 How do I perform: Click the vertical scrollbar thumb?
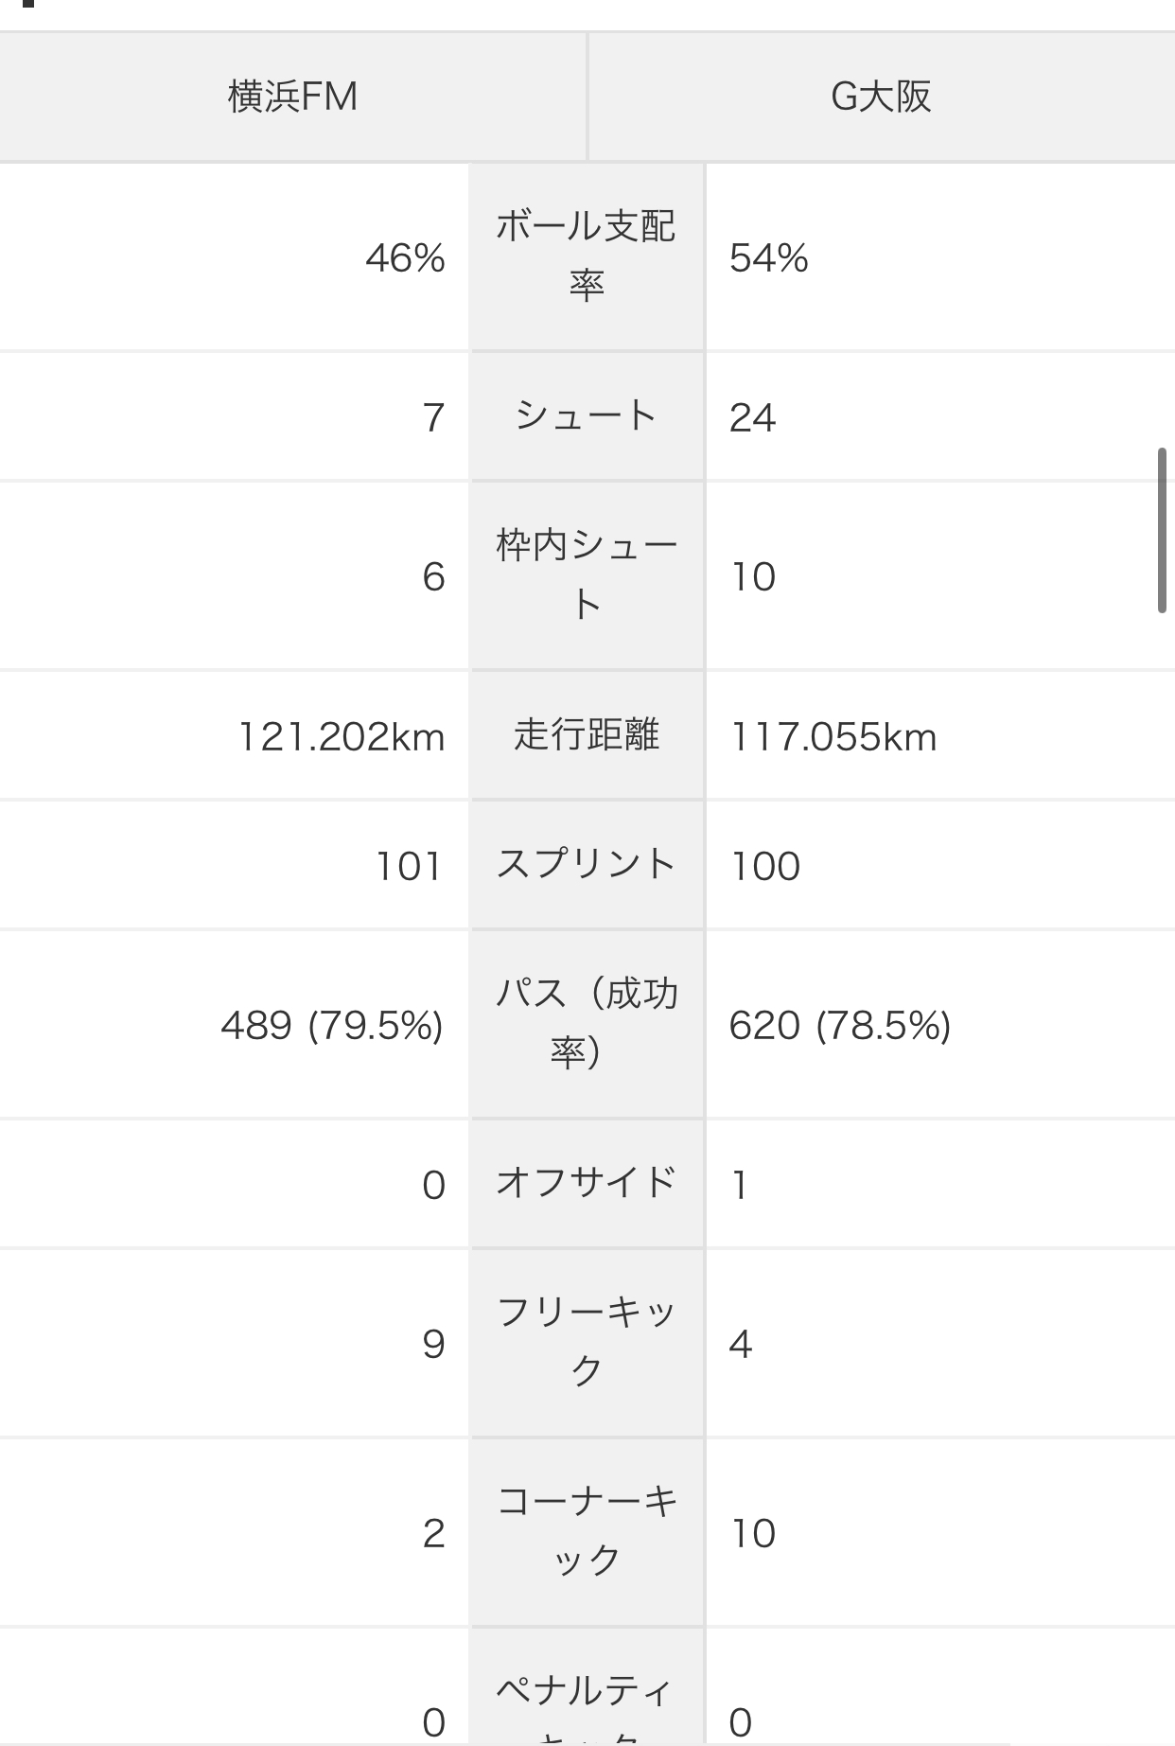coord(1162,531)
